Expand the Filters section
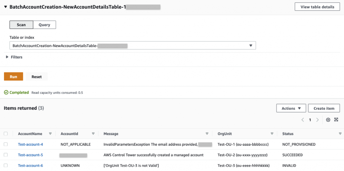The width and height of the screenshot is (344, 171). [x=7, y=57]
